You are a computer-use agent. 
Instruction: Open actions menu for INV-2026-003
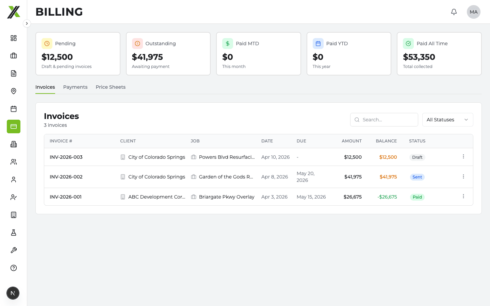(463, 156)
